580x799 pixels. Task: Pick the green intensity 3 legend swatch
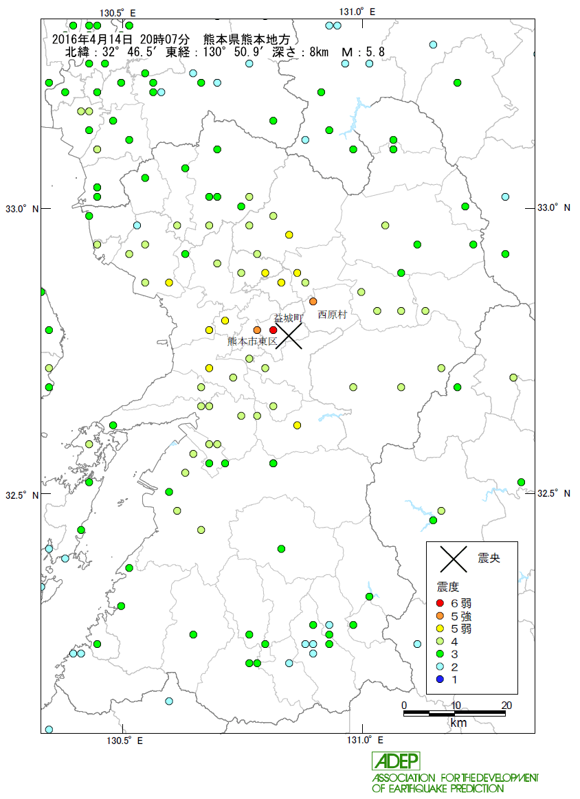pos(440,654)
